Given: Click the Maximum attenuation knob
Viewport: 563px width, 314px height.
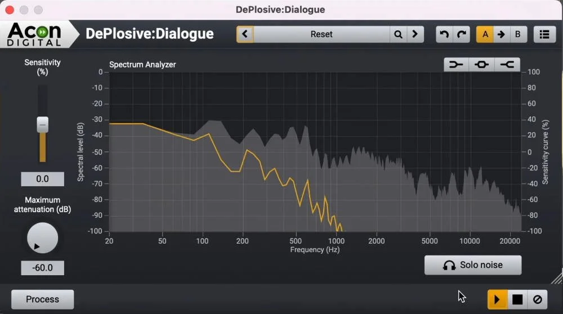Looking at the screenshot, I should pyautogui.click(x=42, y=237).
